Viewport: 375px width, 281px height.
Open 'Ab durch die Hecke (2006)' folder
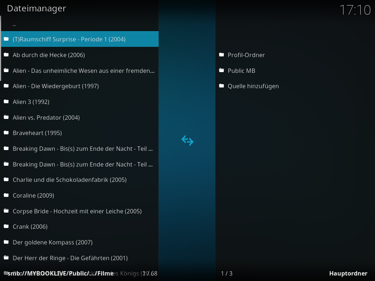79,55
